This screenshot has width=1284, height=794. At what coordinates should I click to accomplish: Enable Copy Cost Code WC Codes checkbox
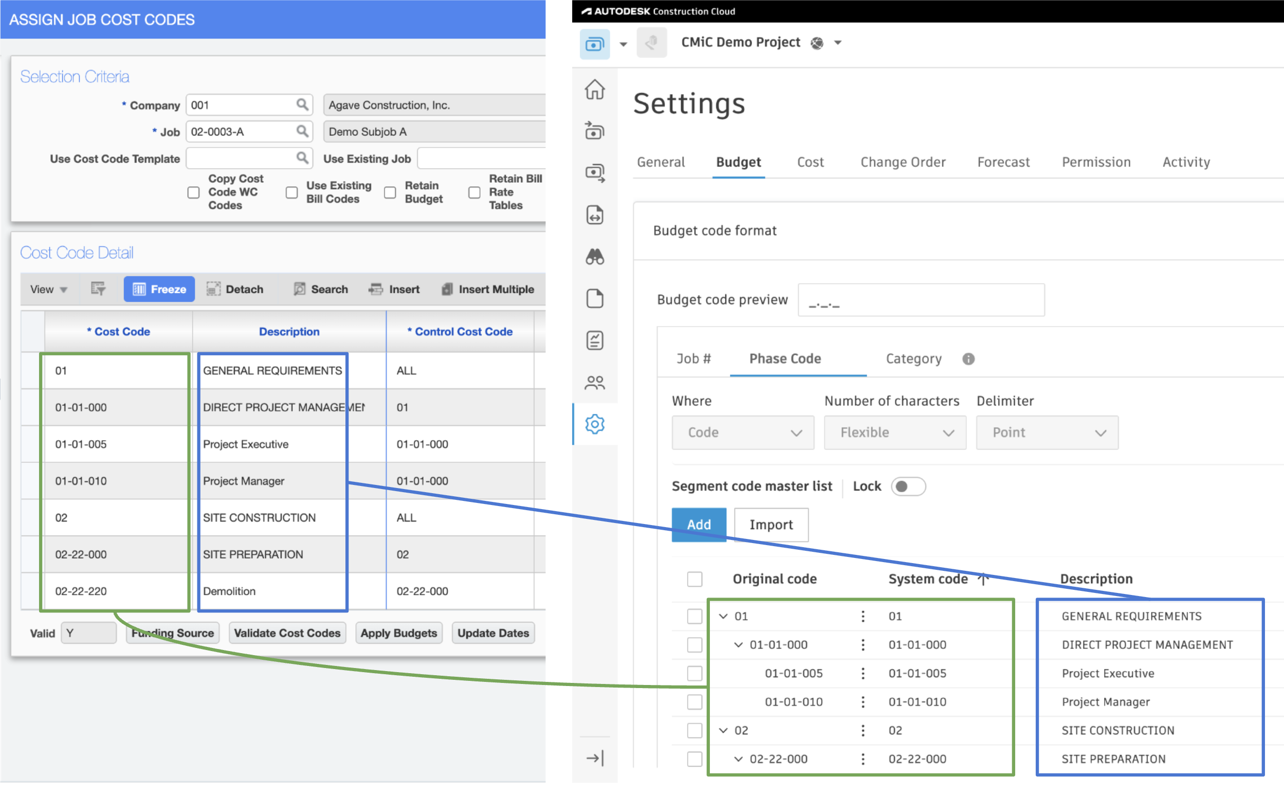coord(194,192)
